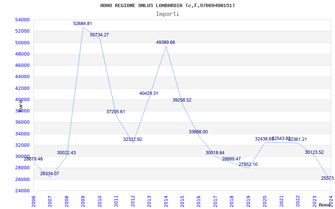
Task: Click the 30123.52 value label
Action: click(x=314, y=153)
